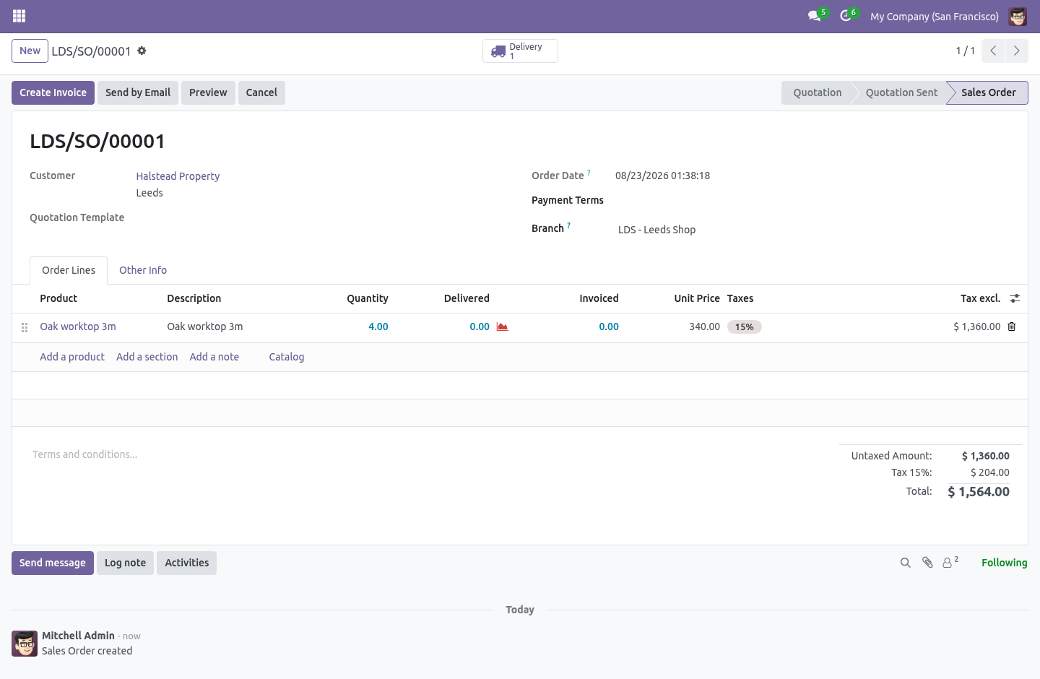Toggle the Following subscription button
This screenshot has height=679, width=1040.
[x=1004, y=563]
